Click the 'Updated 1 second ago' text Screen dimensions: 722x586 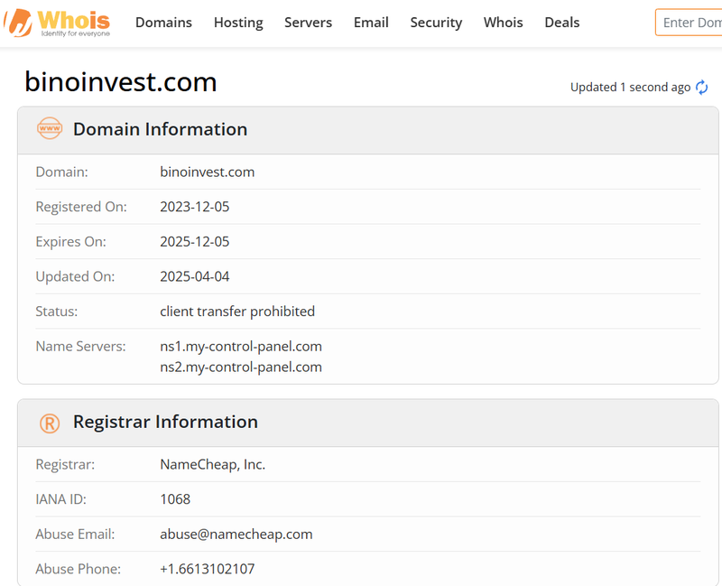tap(630, 87)
